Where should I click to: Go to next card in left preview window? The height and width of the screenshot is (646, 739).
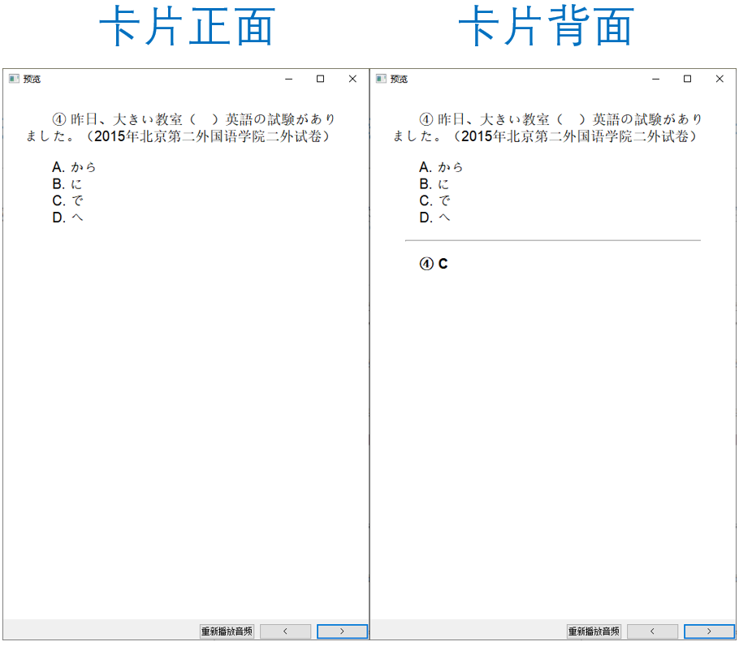coord(342,631)
